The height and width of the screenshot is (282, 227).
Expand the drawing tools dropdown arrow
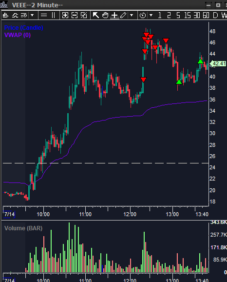click(x=132, y=15)
